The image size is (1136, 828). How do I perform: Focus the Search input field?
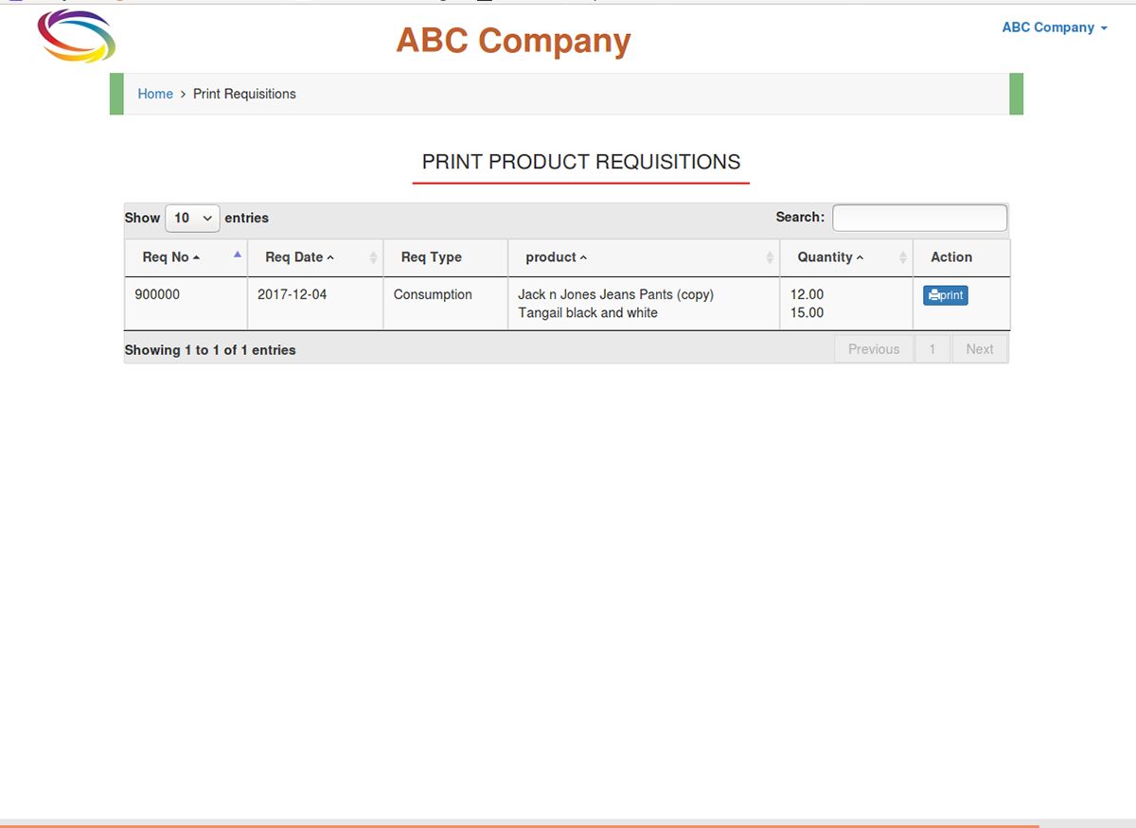point(919,218)
